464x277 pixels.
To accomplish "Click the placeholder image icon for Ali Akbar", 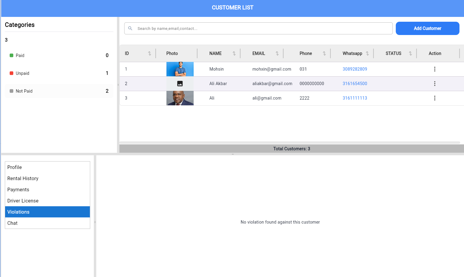I will [180, 84].
